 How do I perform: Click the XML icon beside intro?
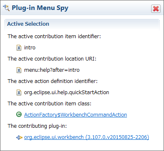click(x=19, y=48)
